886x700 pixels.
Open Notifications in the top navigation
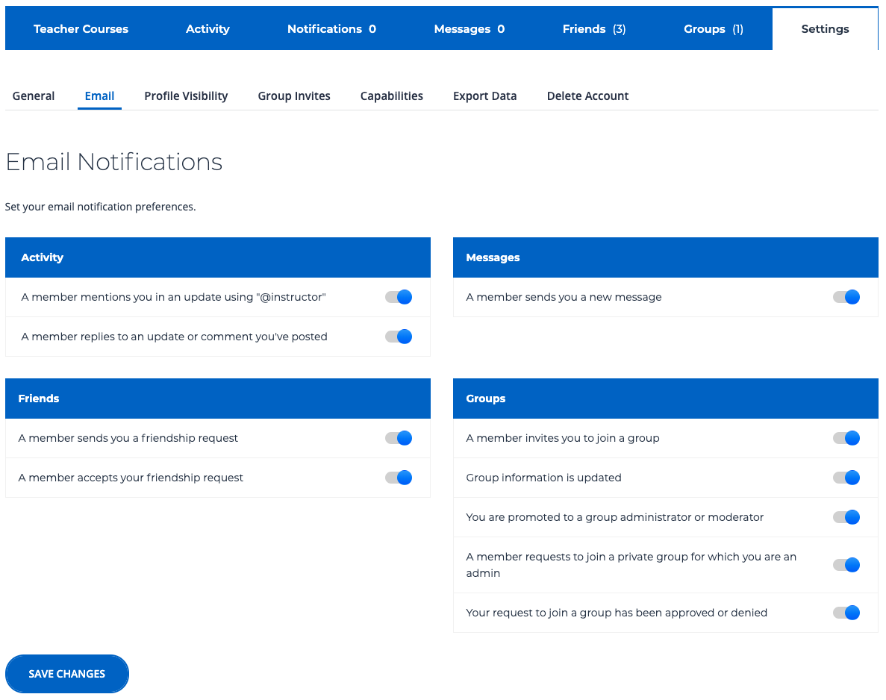[331, 29]
